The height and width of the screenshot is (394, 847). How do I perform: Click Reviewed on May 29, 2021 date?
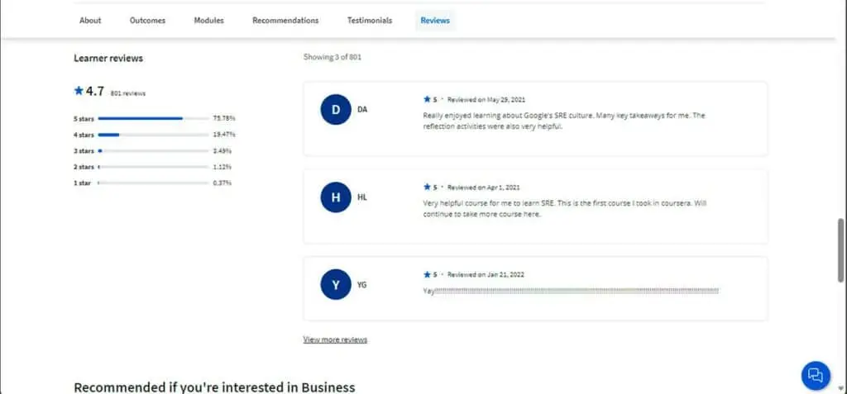click(x=486, y=100)
